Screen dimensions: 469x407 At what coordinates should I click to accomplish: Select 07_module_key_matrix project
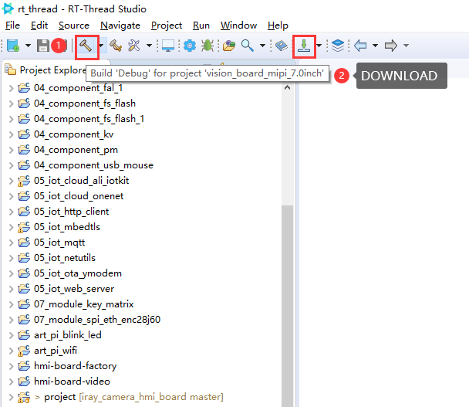pos(84,304)
